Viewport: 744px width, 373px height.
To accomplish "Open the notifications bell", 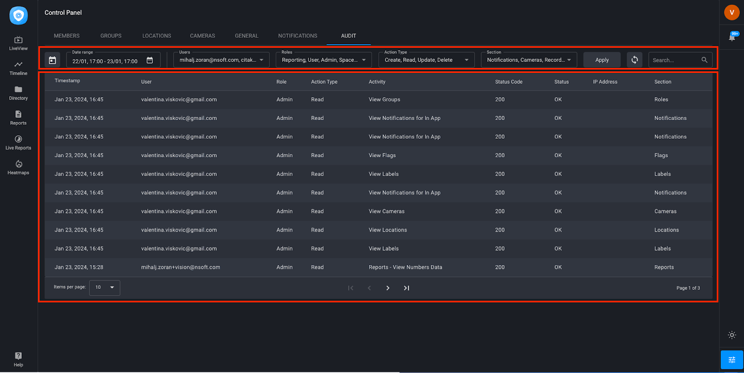I will point(732,37).
